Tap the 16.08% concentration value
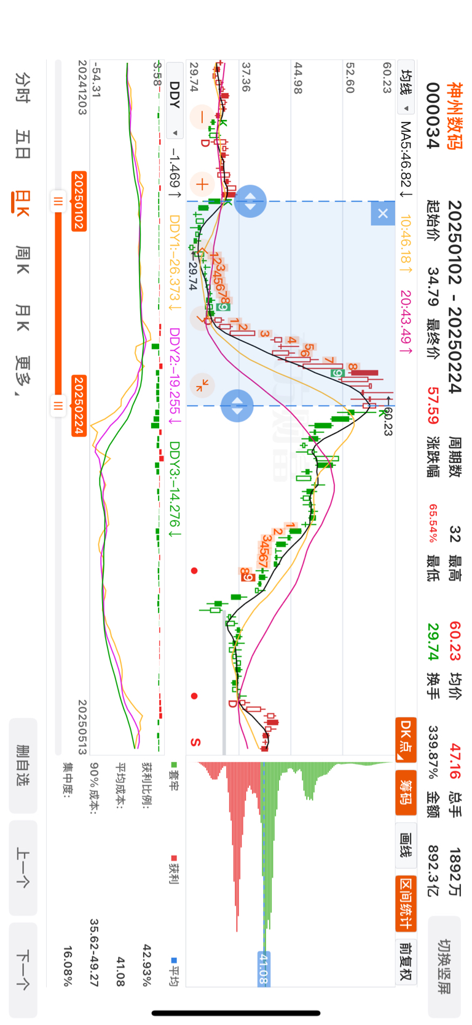The height and width of the screenshot is (1025, 472). pyautogui.click(x=68, y=965)
